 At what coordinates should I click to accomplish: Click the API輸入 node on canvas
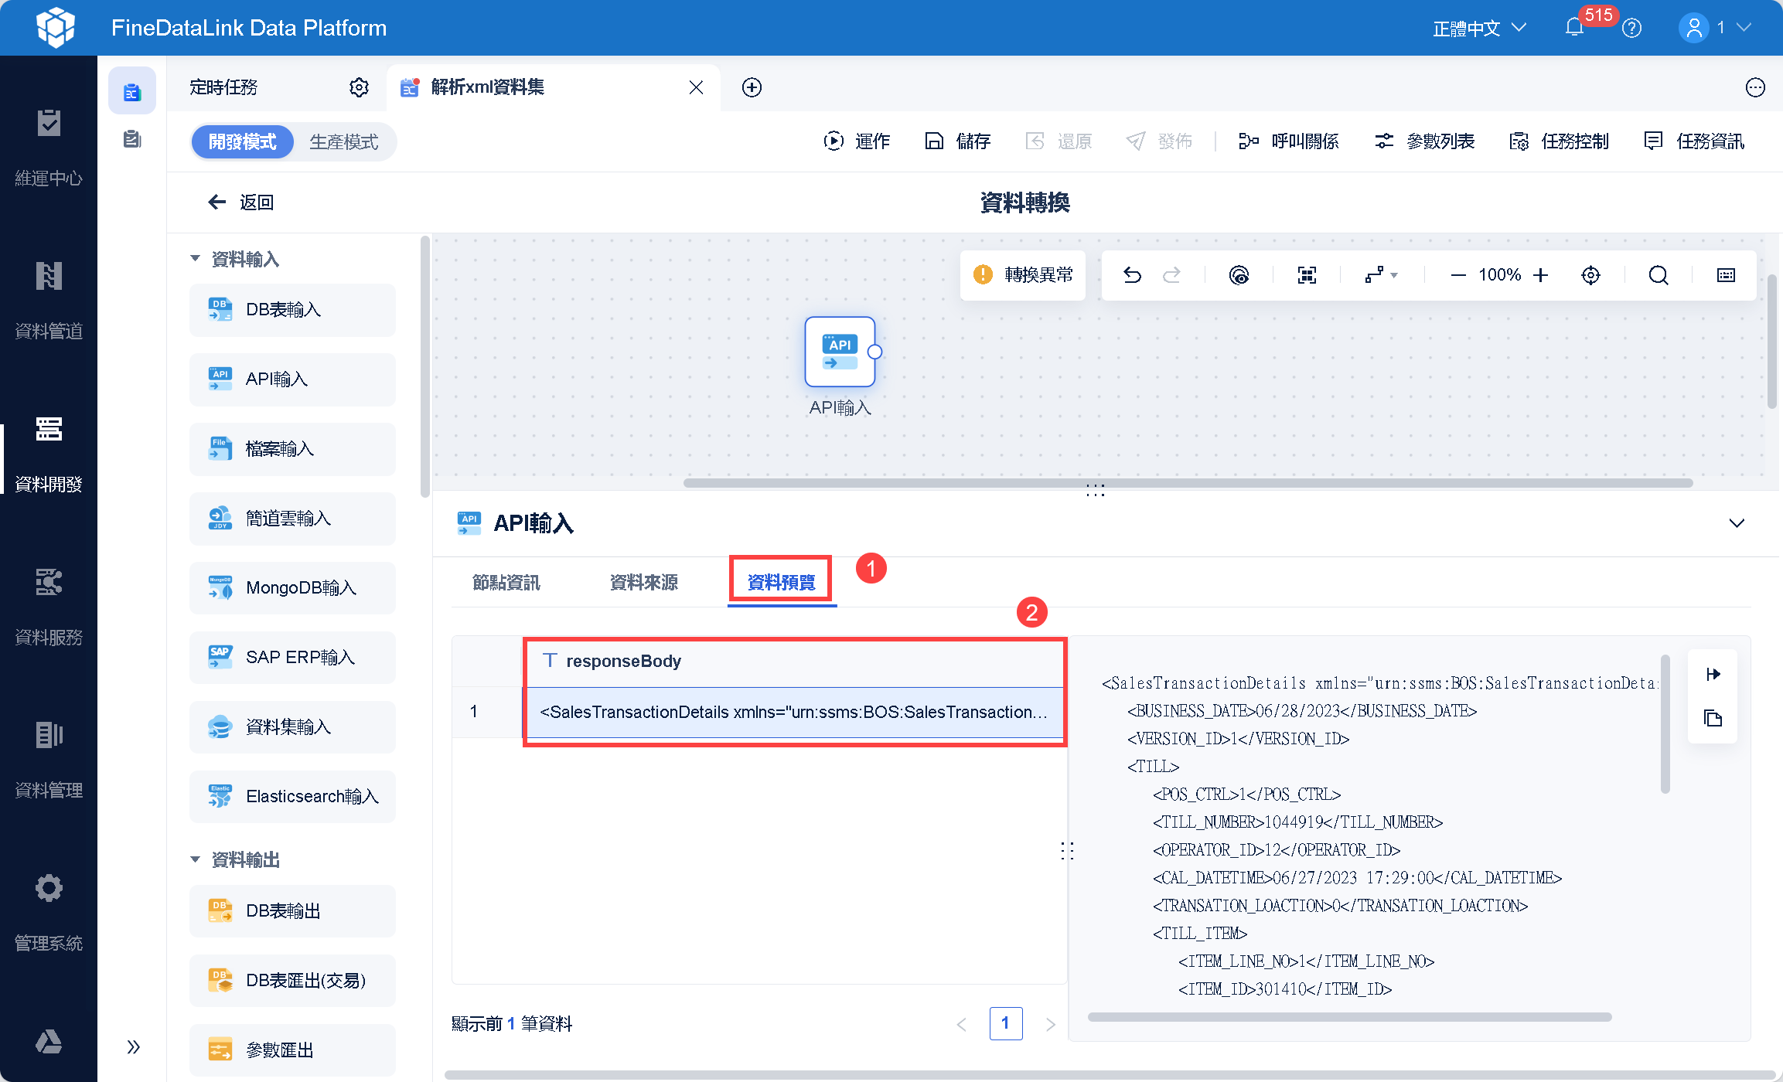click(x=840, y=352)
